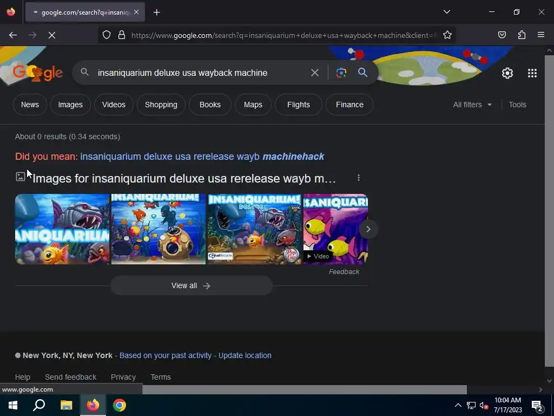Click the forward navigation arrow
The height and width of the screenshot is (416, 554).
coord(32,35)
